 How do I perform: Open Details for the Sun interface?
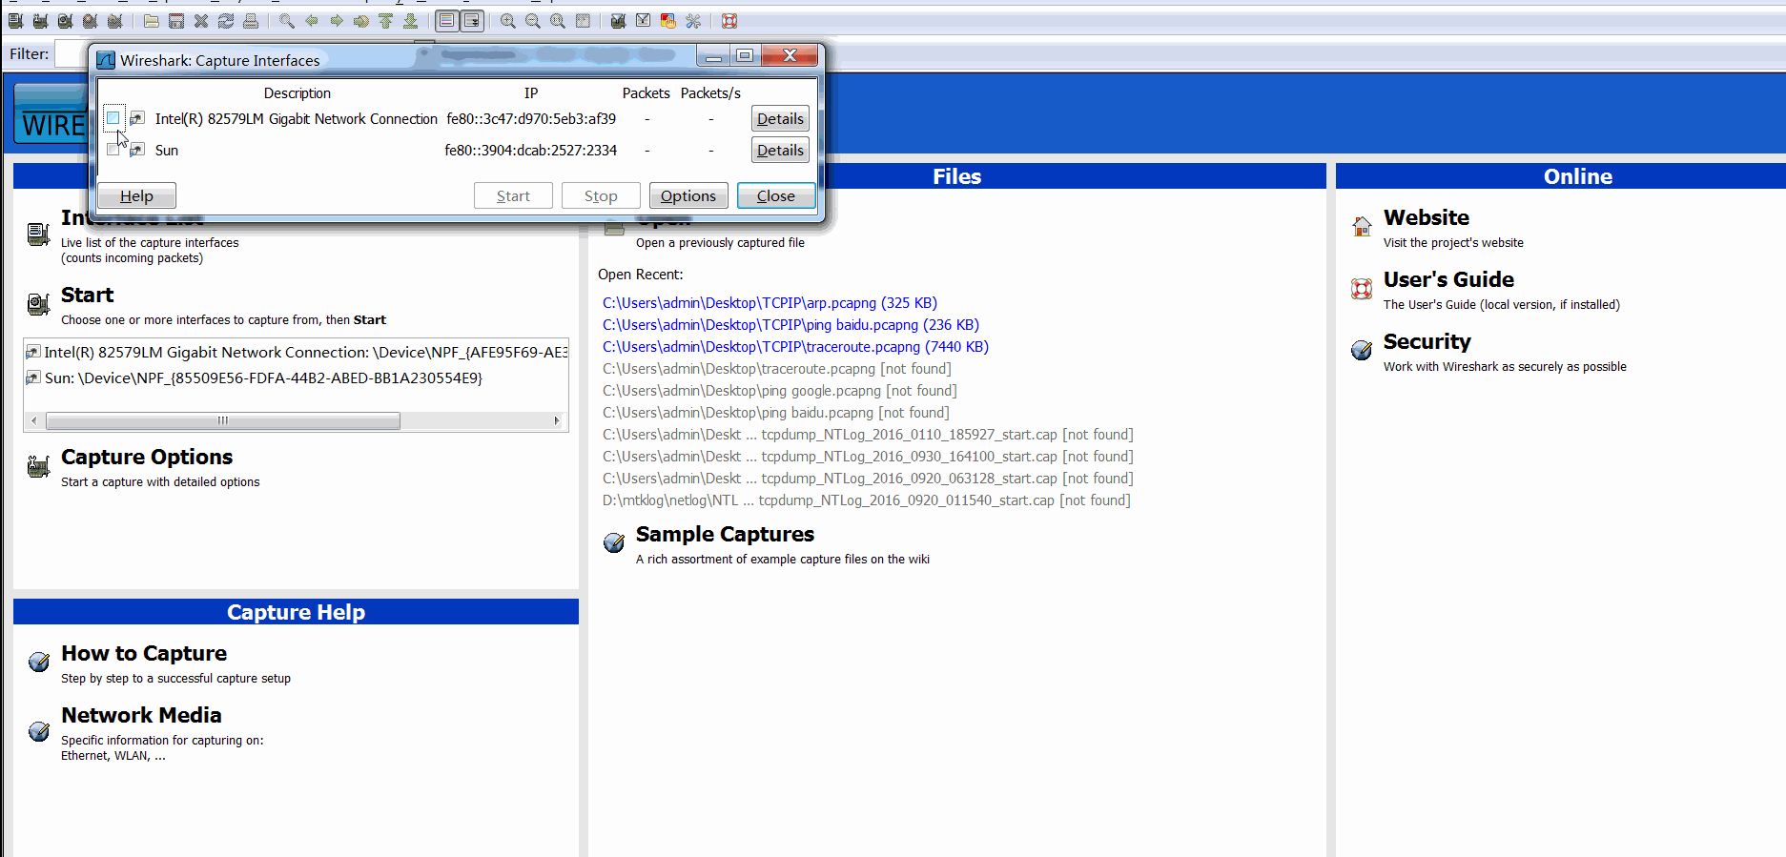coord(780,151)
